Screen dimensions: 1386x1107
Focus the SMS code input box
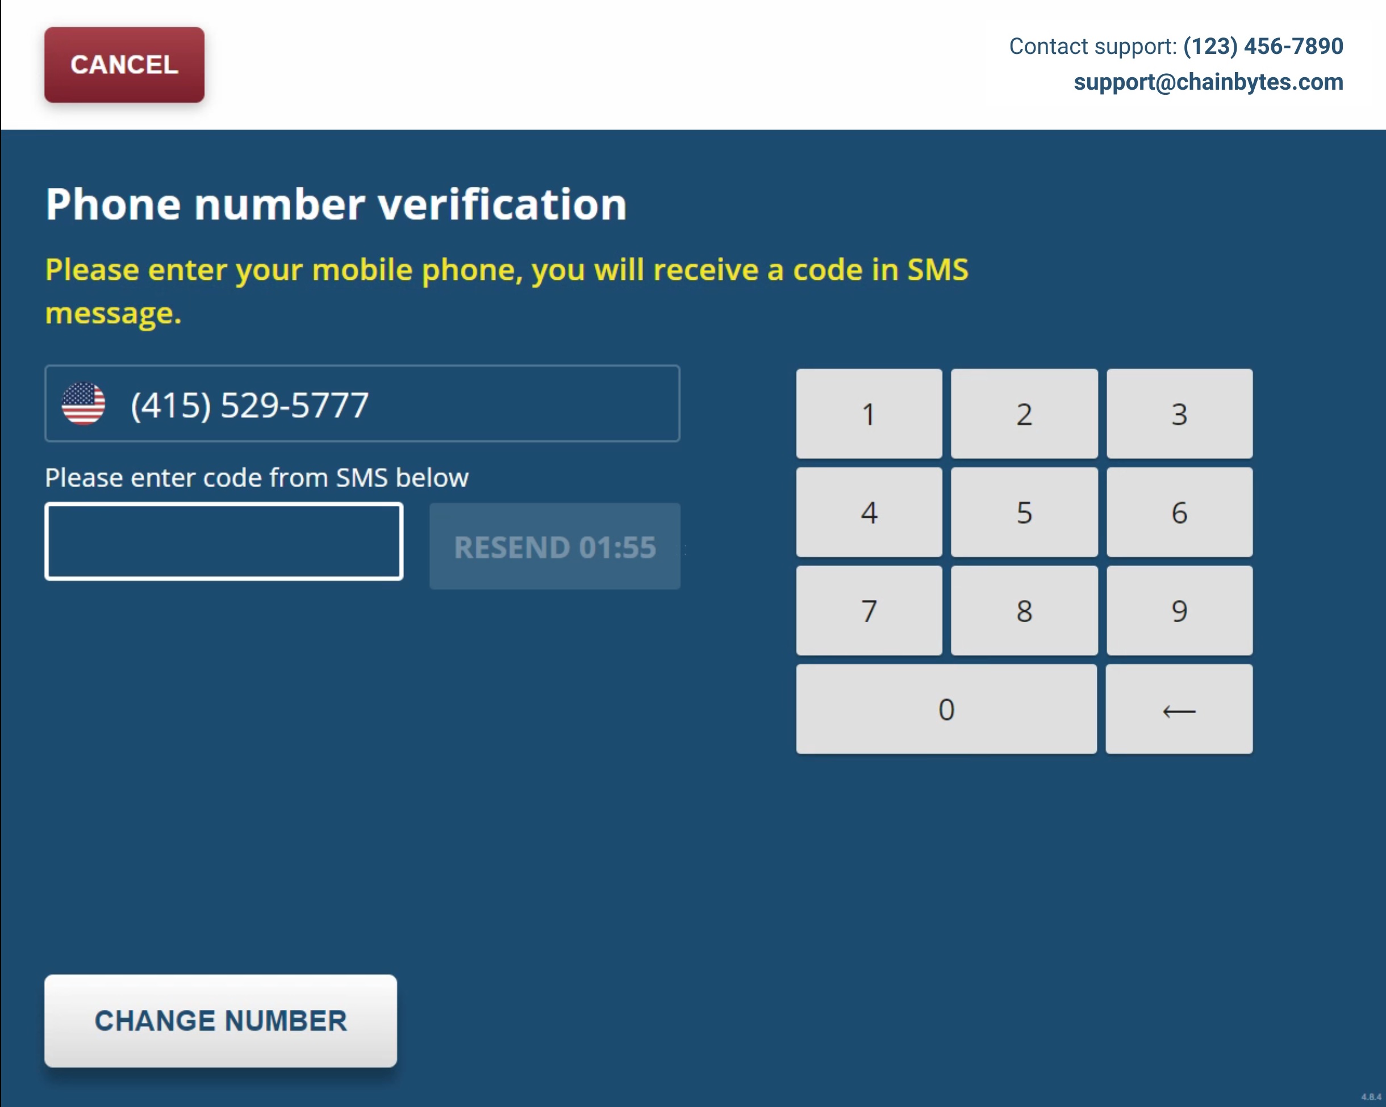click(x=224, y=542)
